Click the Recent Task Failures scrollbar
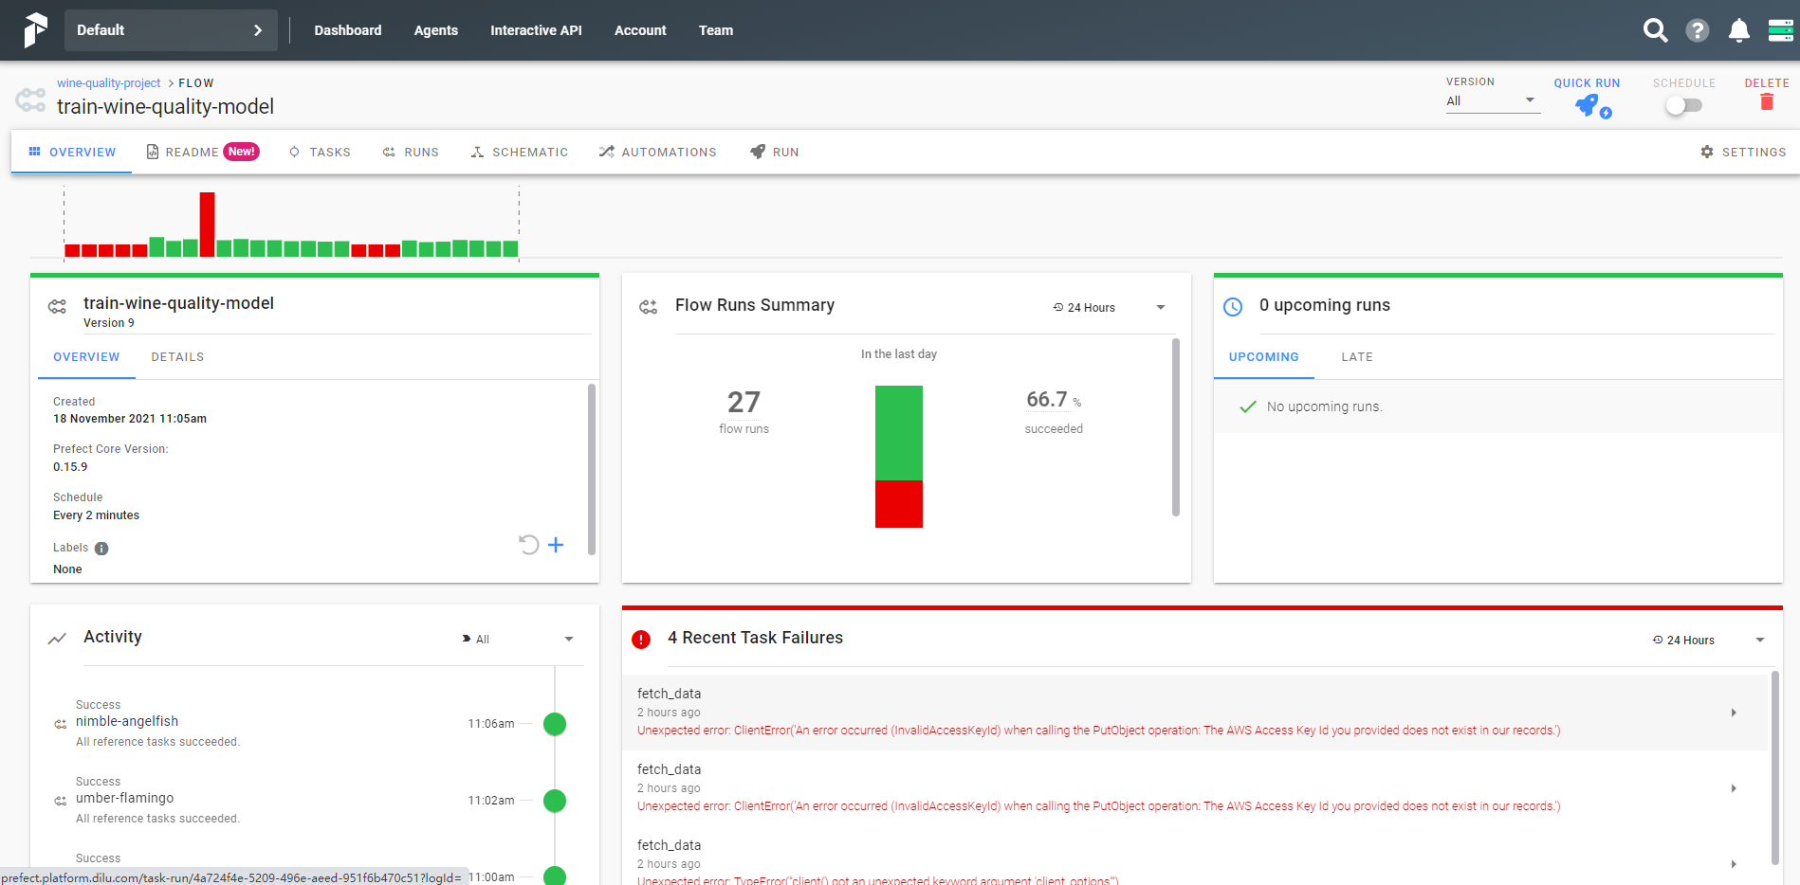 coord(1775,768)
